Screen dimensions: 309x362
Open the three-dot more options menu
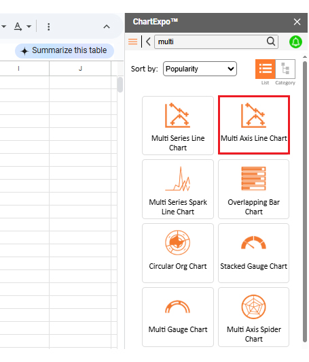point(49,27)
